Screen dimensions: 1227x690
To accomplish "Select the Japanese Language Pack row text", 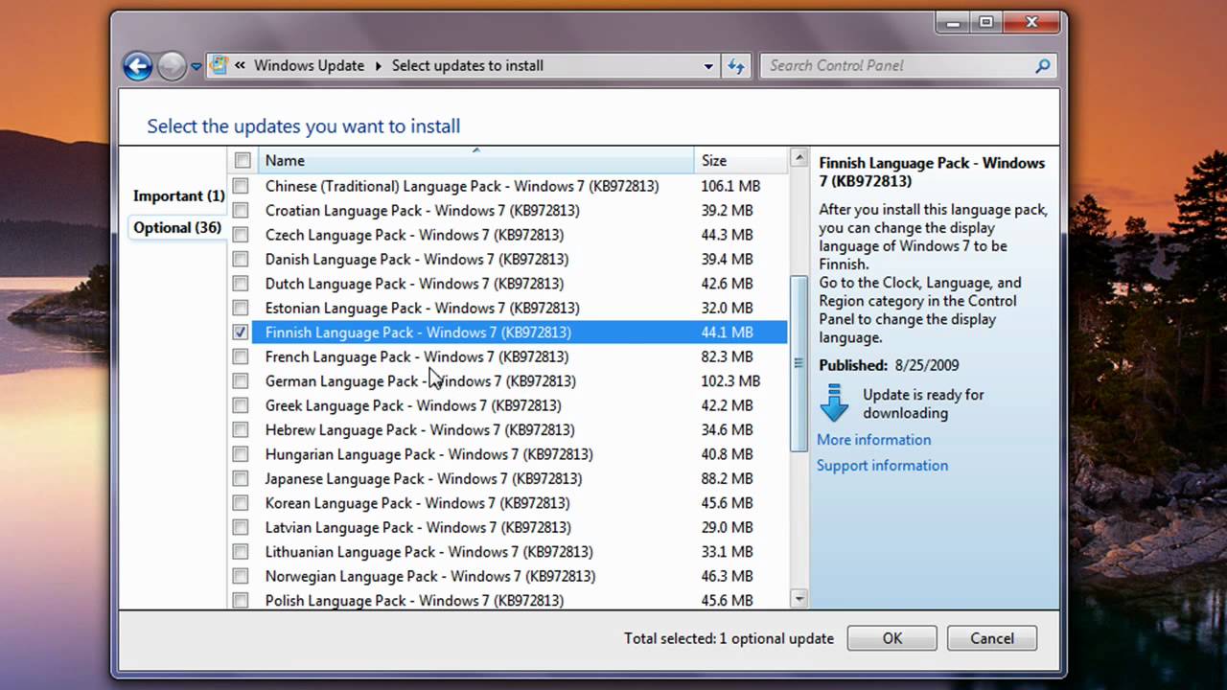I will [424, 478].
